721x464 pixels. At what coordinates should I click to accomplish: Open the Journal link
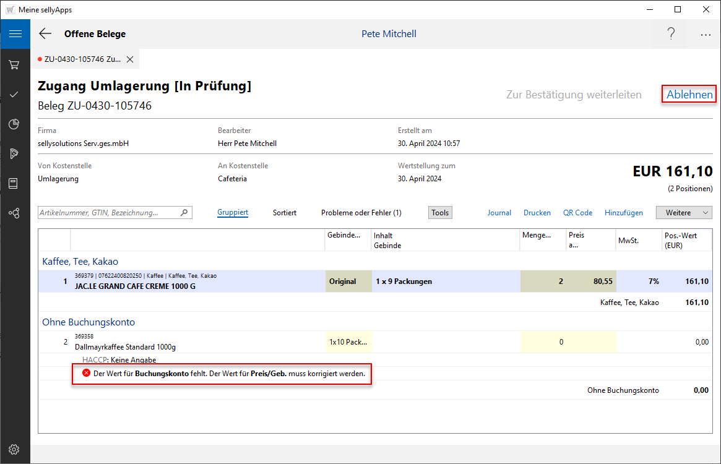(499, 213)
